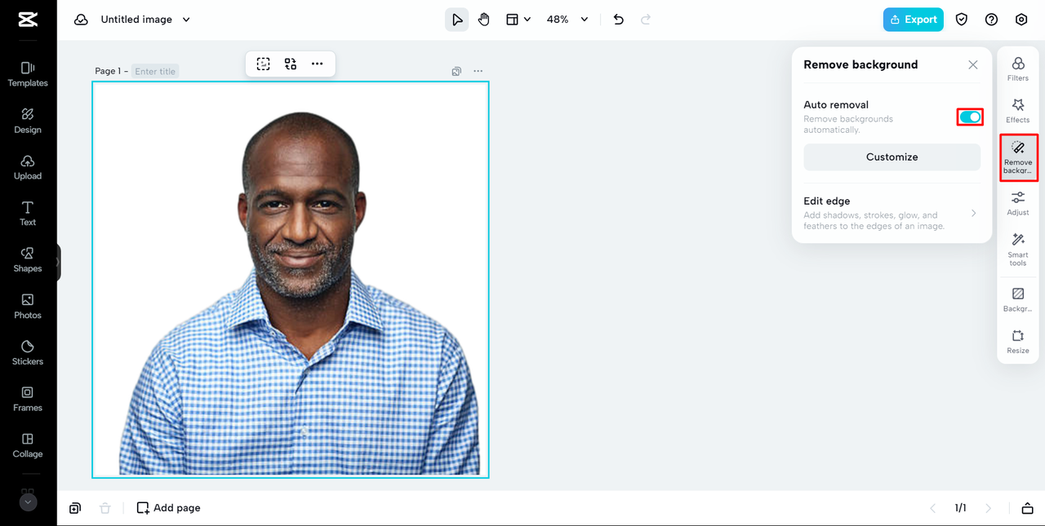Screen dimensions: 1045x526
Task: Open the layout view dropdown
Action: click(518, 20)
